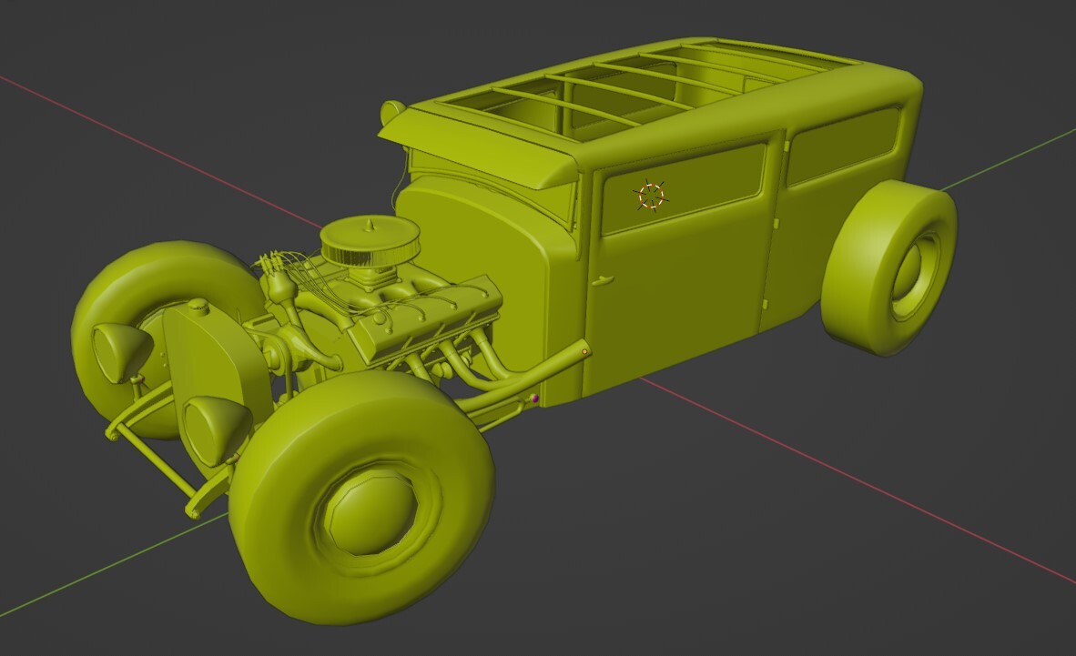Click the 3D cursor marker on the door panel

tap(652, 194)
